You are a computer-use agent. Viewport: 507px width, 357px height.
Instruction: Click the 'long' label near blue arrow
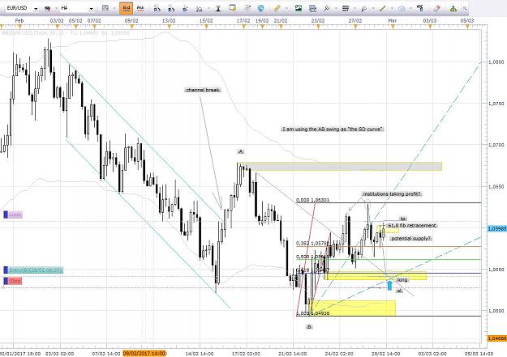(x=402, y=280)
